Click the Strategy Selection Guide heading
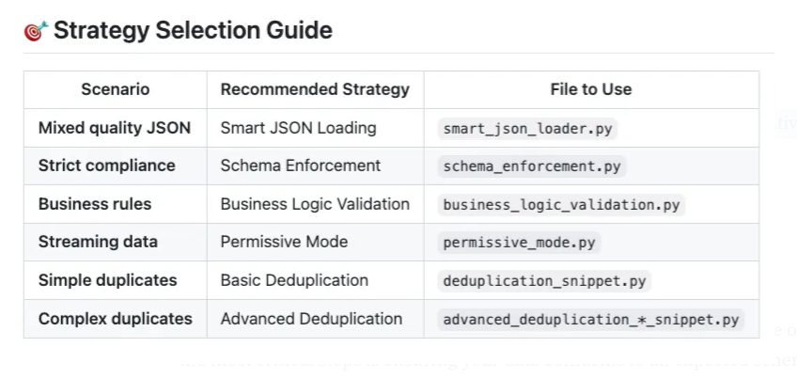 pos(193,30)
